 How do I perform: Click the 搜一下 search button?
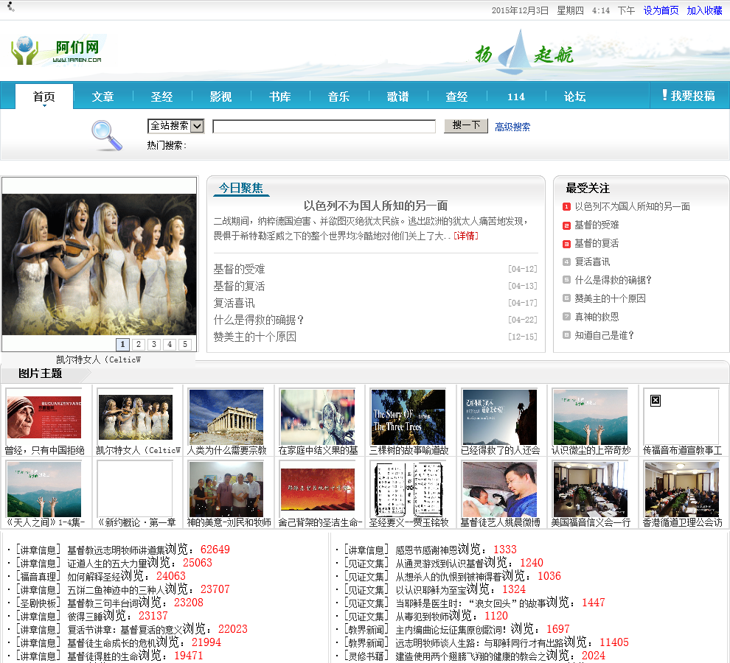465,126
